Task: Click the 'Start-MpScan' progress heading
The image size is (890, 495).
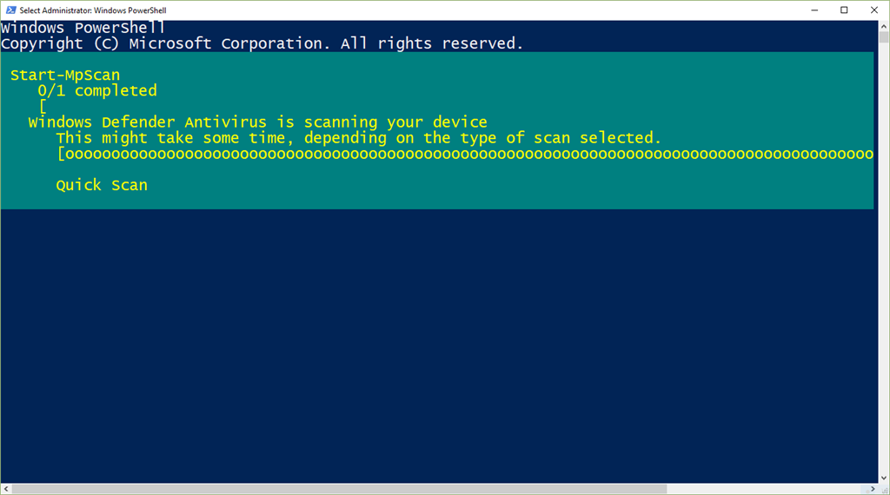Action: 65,75
